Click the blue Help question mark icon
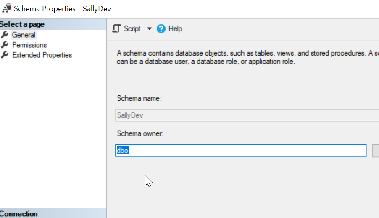379x218 pixels. coord(161,28)
